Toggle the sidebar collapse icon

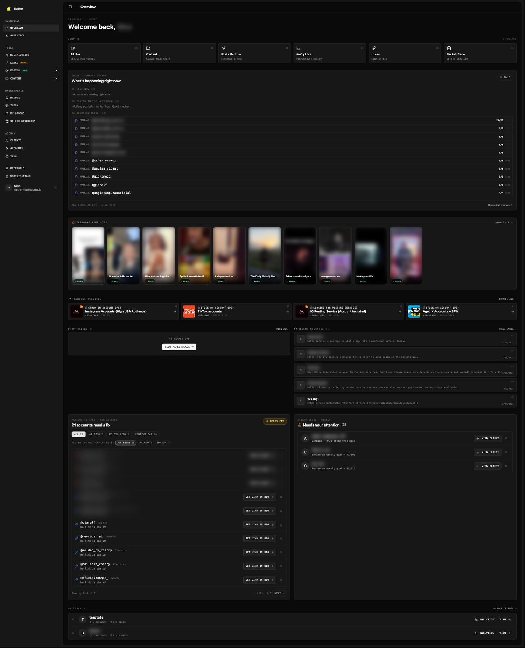click(x=70, y=7)
